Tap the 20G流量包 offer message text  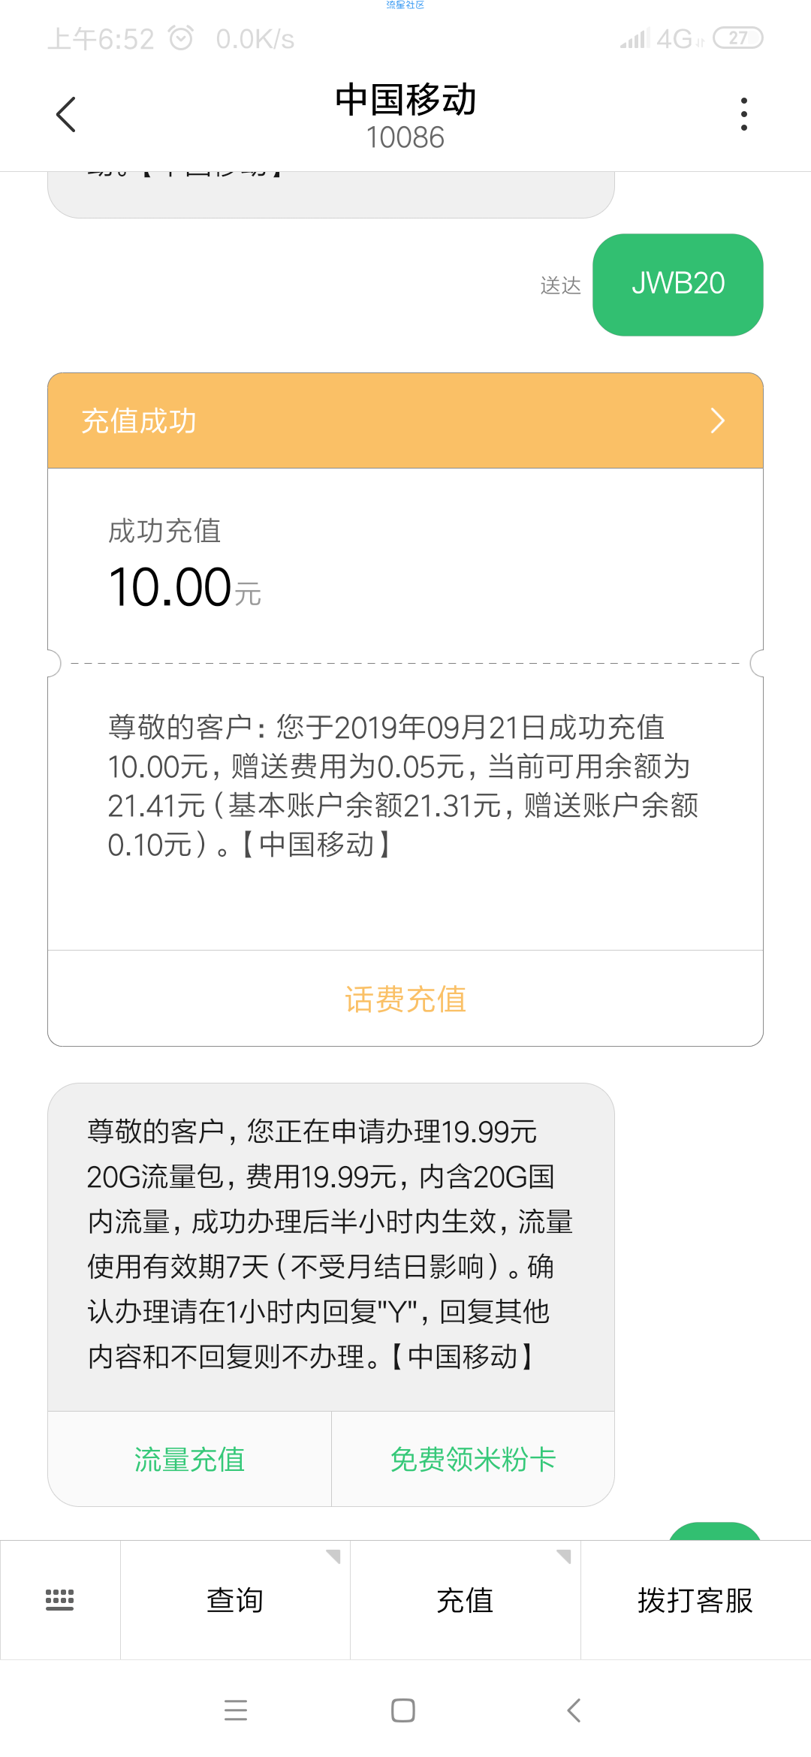click(x=330, y=1244)
